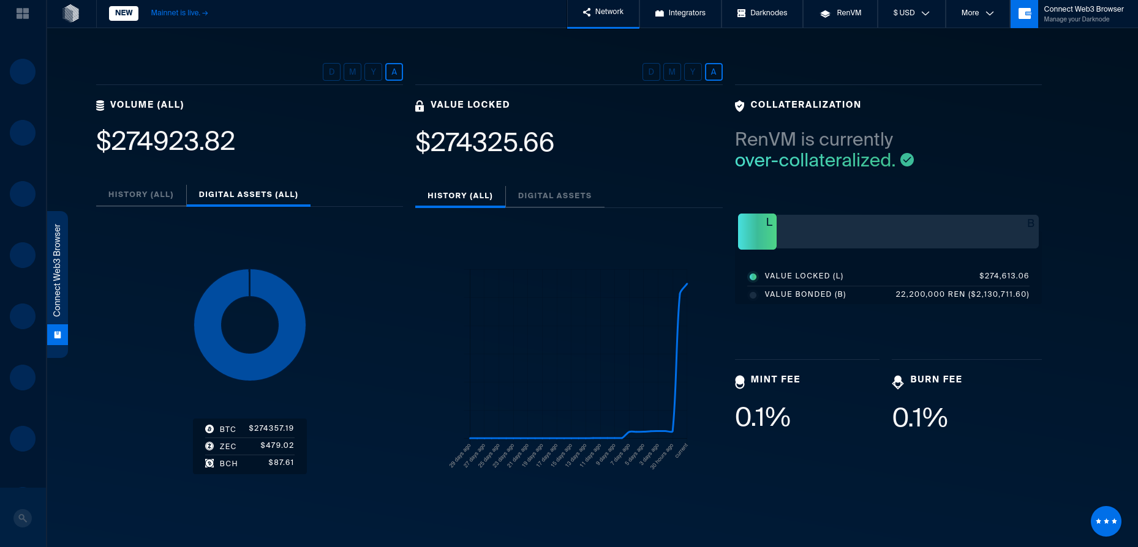1138x547 pixels.
Task: Click the $274923.82 volume total
Action: pos(165,141)
